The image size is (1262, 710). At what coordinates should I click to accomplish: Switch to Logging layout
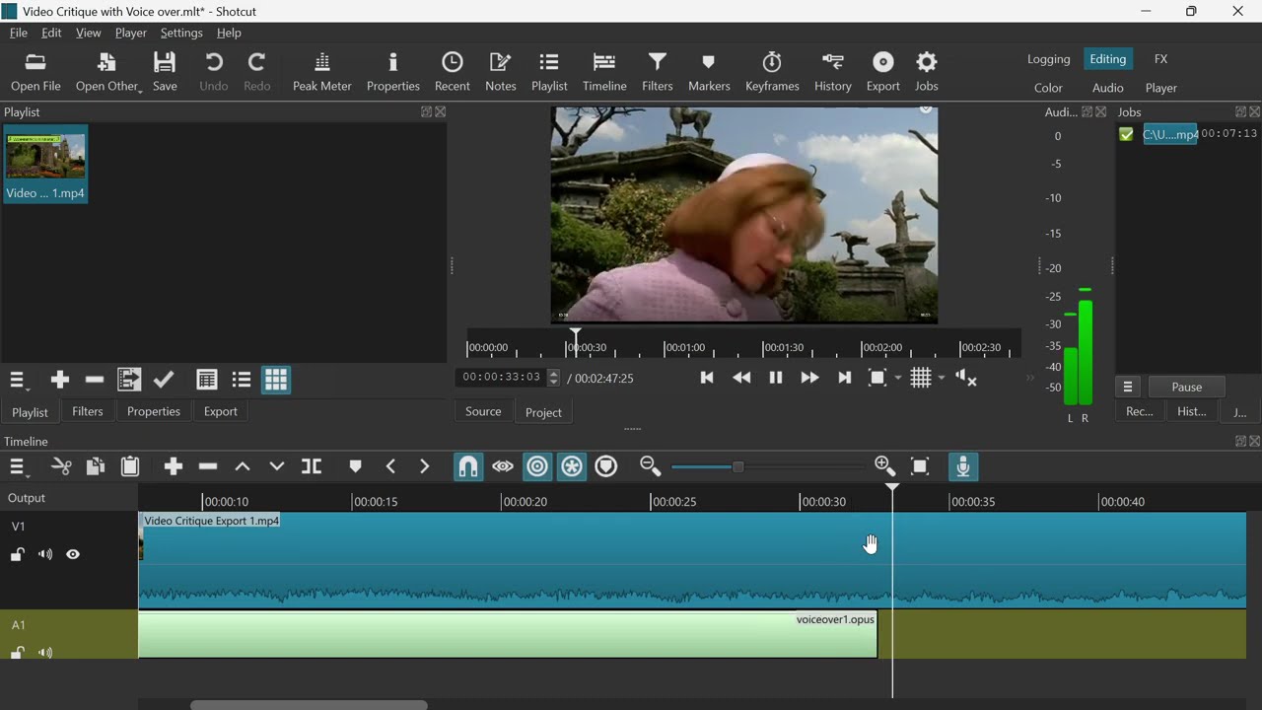tap(1048, 59)
